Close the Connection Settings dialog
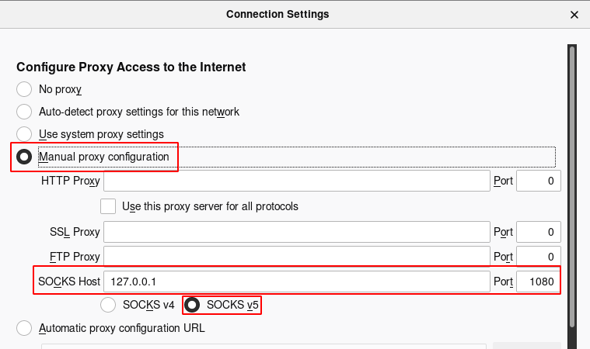Image resolution: width=590 pixels, height=349 pixels. coord(574,14)
